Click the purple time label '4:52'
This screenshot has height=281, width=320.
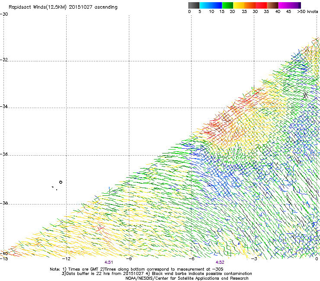pos(220,262)
